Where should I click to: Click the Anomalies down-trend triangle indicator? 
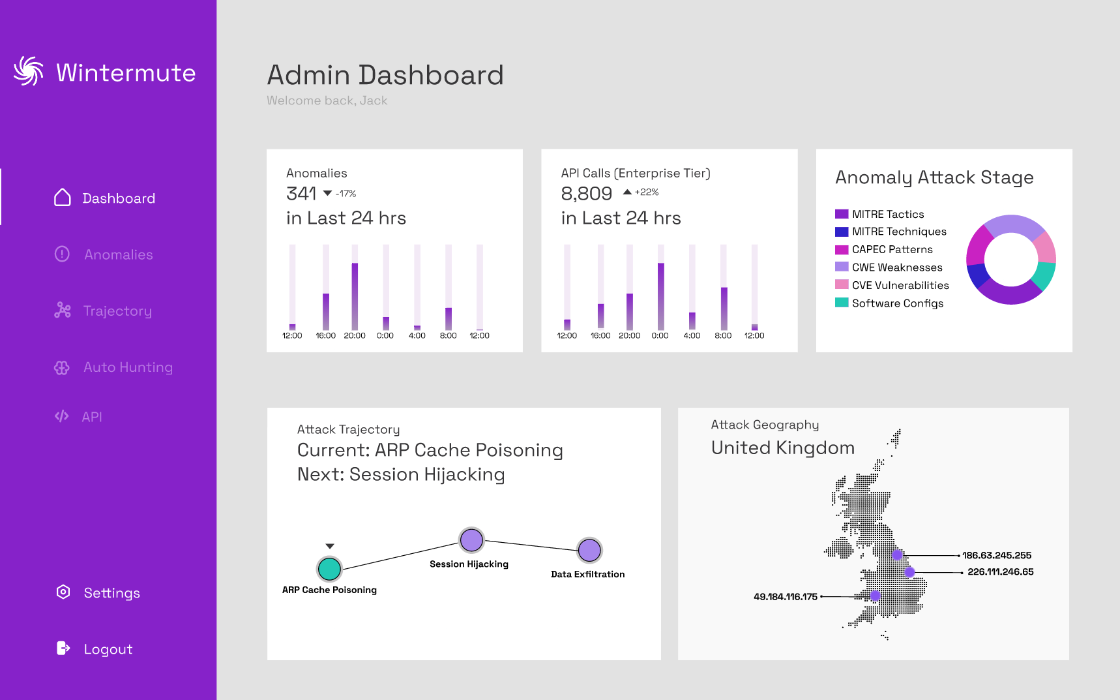(328, 193)
